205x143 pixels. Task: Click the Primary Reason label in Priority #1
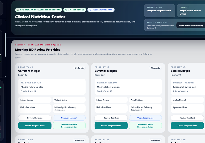[x=31, y=82]
